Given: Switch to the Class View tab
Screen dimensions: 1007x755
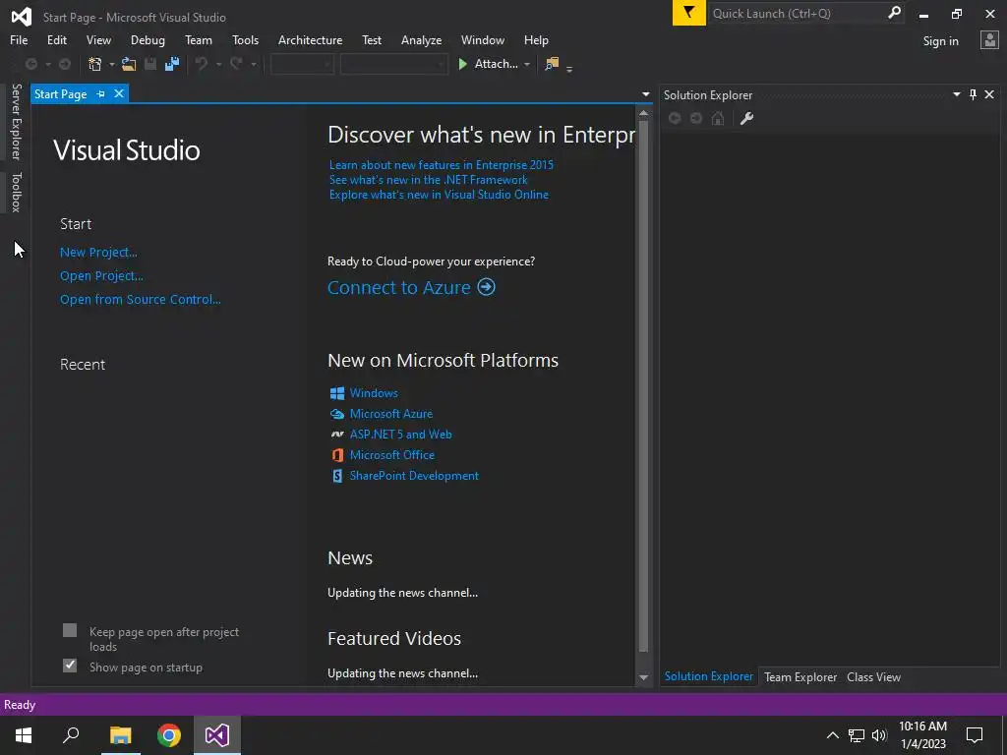Looking at the screenshot, I should [x=873, y=676].
